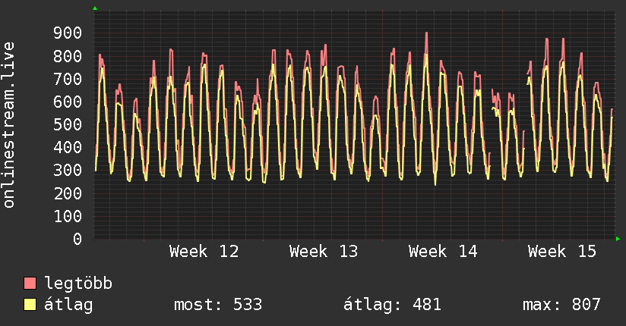The width and height of the screenshot is (626, 326).
Task: Click the 'max: 807' statistic
Action: (561, 305)
